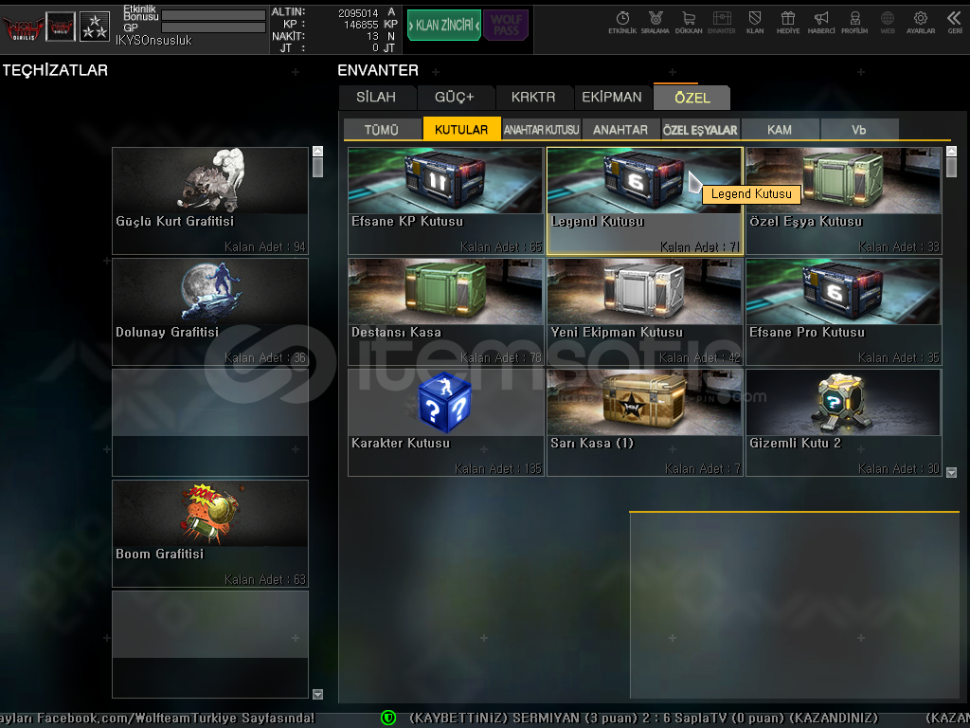
Task: Select the ANAHTAR sub-tab
Action: point(620,129)
